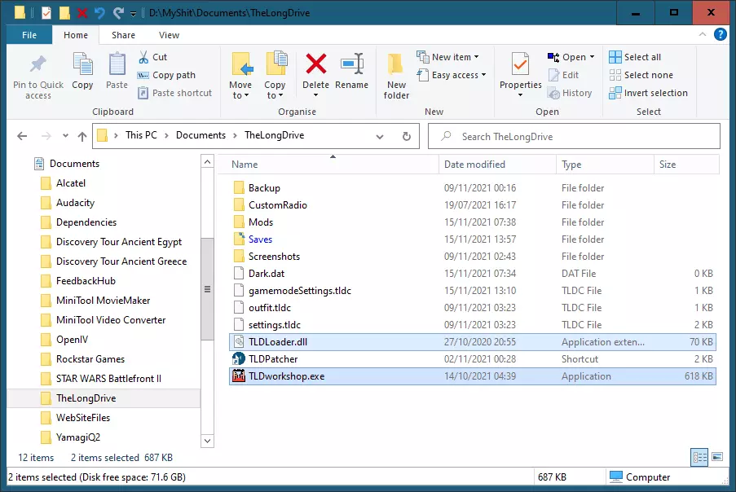
Task: Open the Easy access dropdown
Action: click(x=457, y=75)
